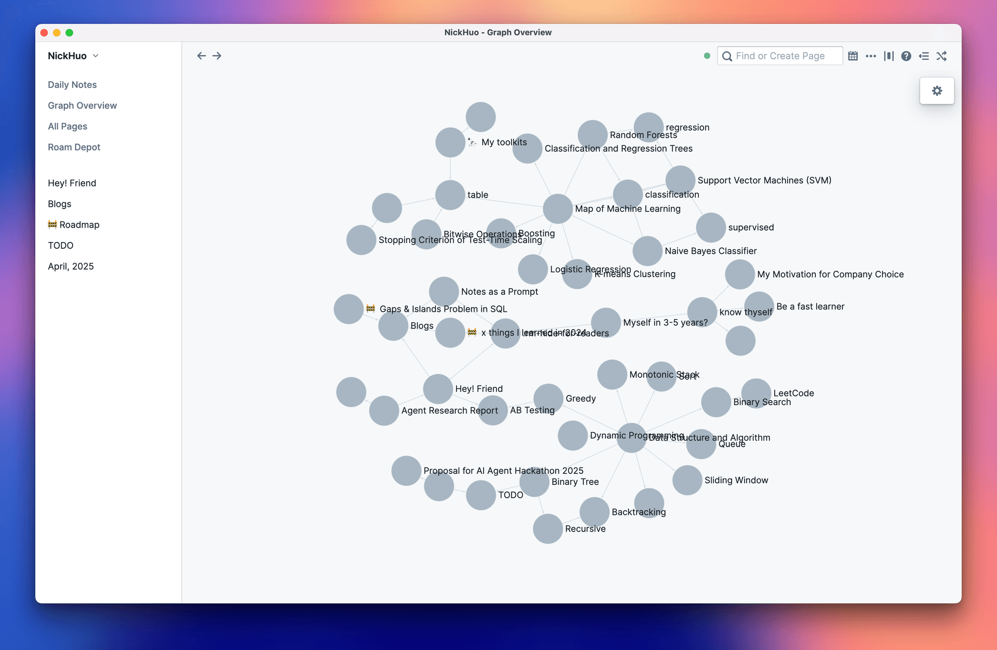The width and height of the screenshot is (997, 650).
Task: Select All Pages in the sidebar
Action: [x=68, y=126]
